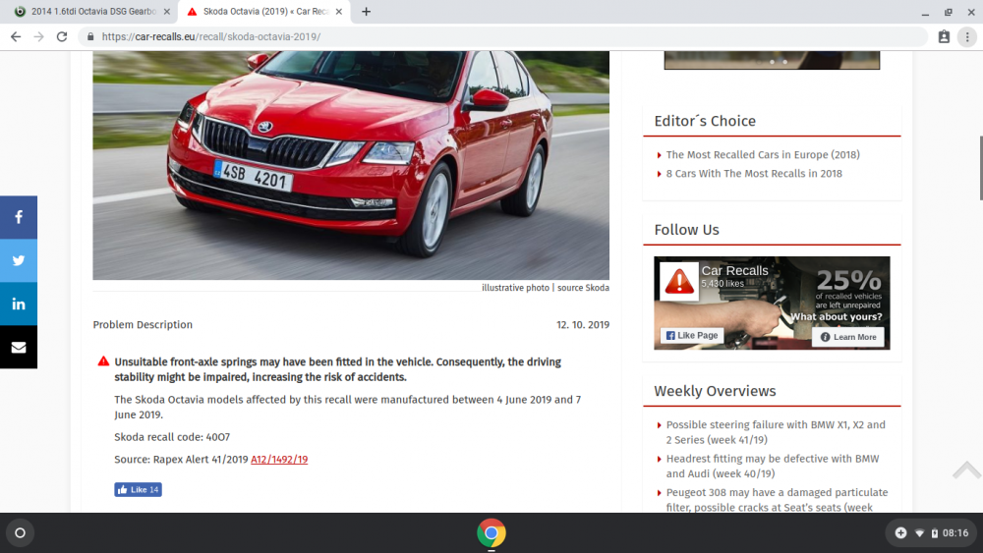983x553 pixels.
Task: Go back with the browser back arrow
Action: click(x=16, y=37)
